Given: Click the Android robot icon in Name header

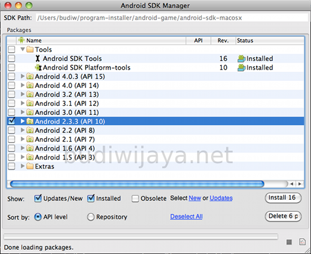Looking at the screenshot, I should [21, 40].
